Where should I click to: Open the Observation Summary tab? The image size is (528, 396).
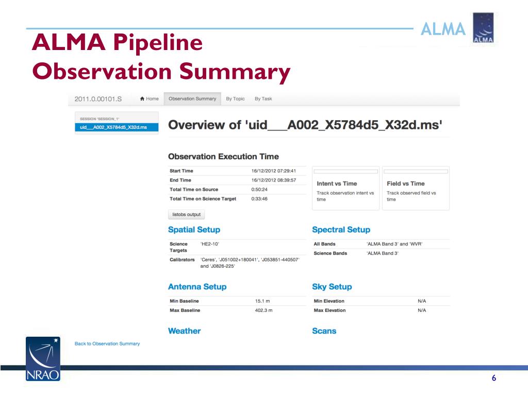click(x=192, y=98)
